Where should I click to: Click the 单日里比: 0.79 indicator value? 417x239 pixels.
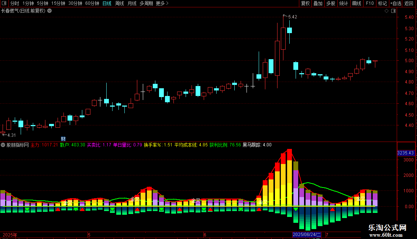click(x=127, y=145)
